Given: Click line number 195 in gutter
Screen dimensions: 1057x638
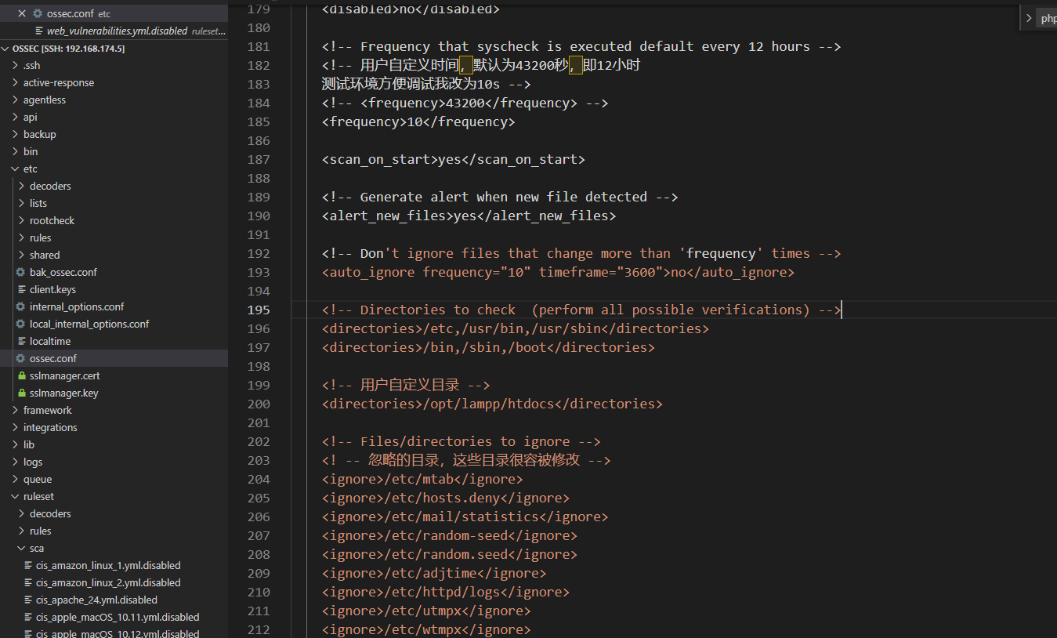Looking at the screenshot, I should click(x=259, y=310).
